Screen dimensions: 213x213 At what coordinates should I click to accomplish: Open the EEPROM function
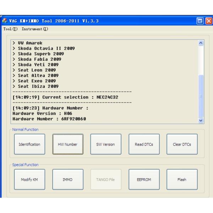(x=144, y=179)
